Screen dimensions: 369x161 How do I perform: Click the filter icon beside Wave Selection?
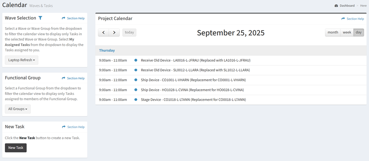click(40, 18)
